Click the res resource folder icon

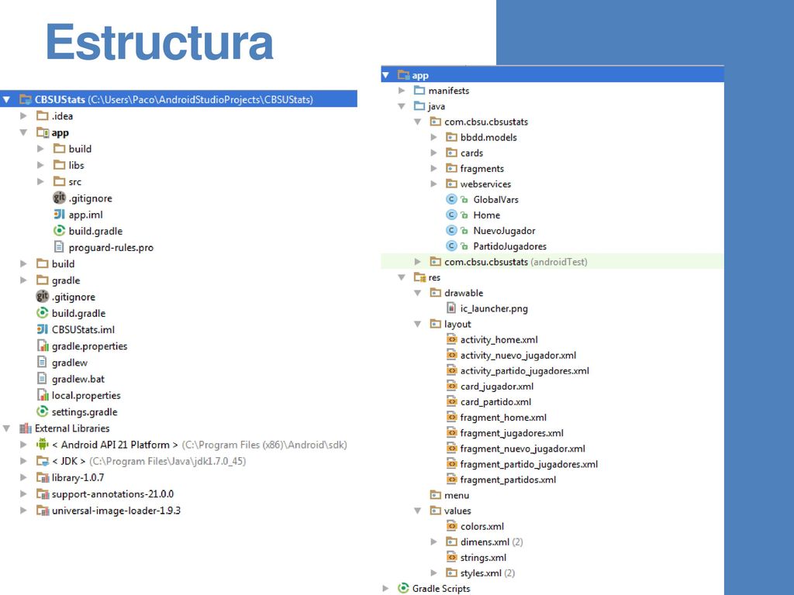419,277
